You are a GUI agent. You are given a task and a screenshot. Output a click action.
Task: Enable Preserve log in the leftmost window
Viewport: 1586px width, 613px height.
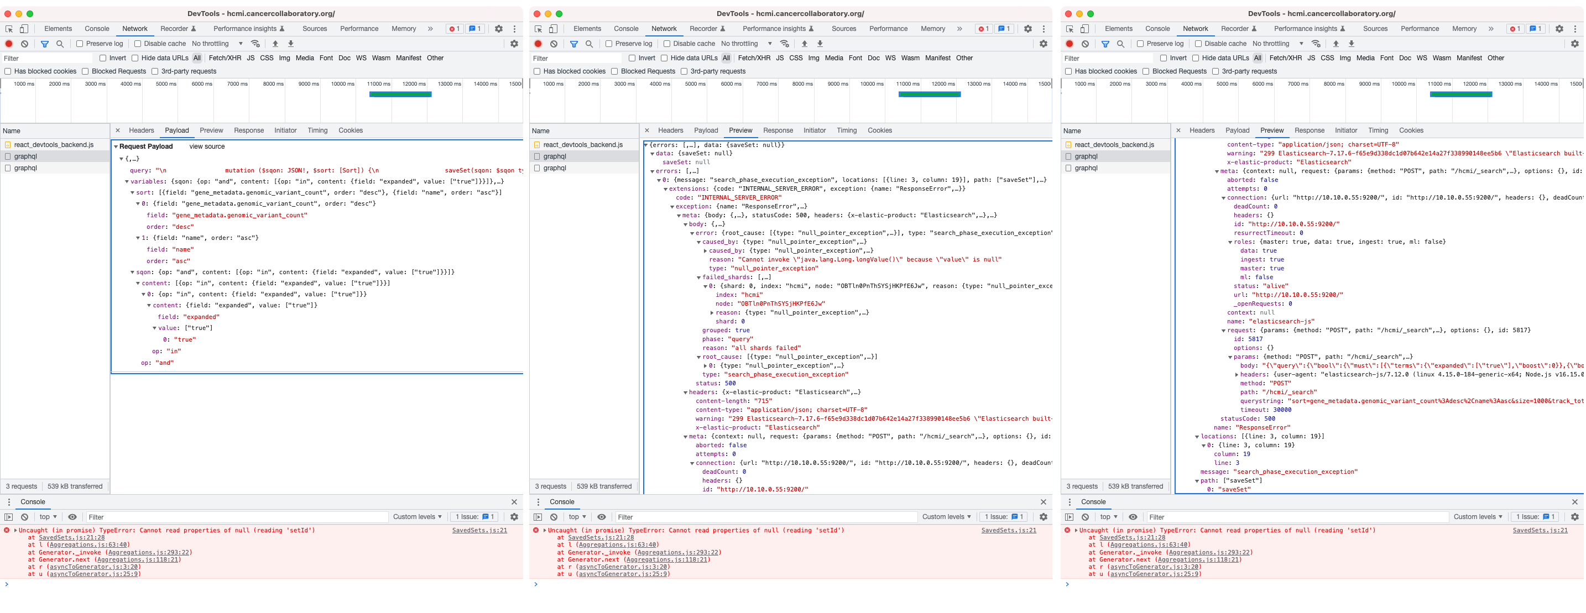pyautogui.click(x=80, y=44)
